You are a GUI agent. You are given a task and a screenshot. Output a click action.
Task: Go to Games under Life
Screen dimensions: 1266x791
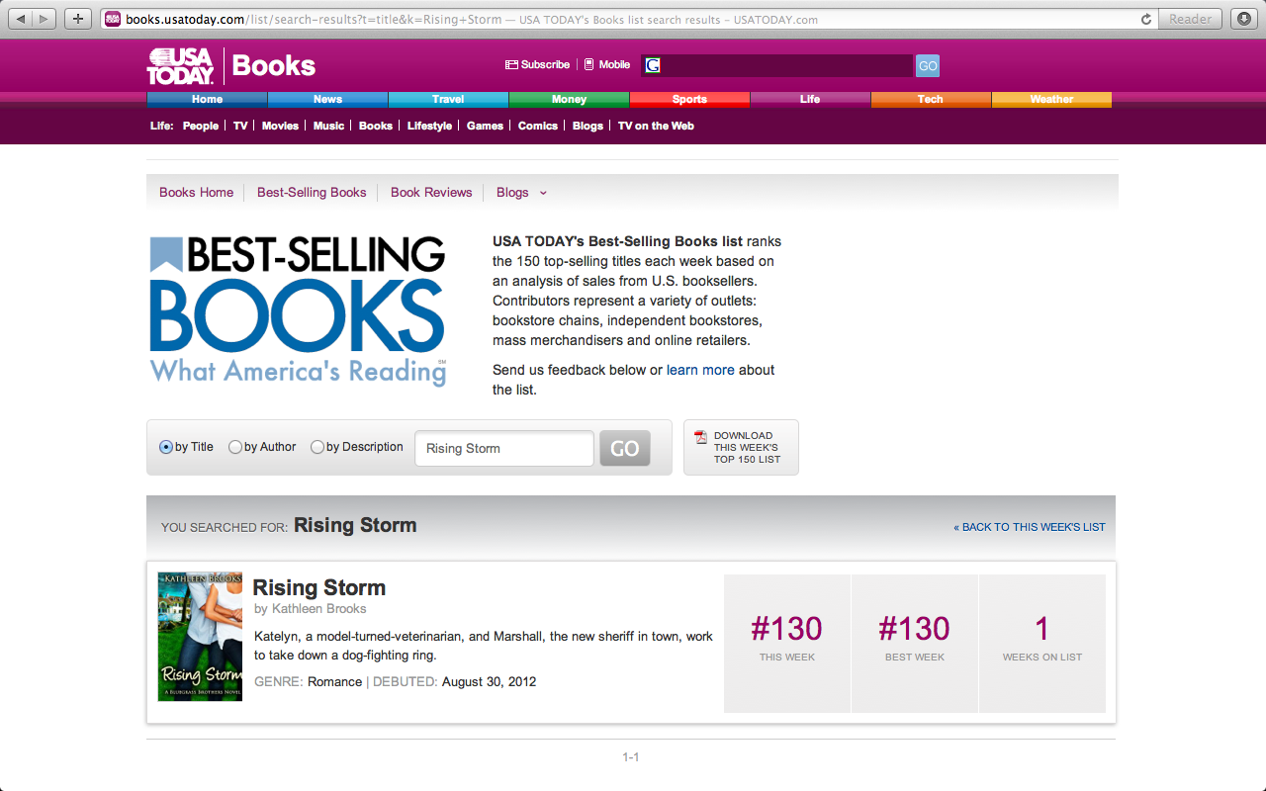(485, 126)
